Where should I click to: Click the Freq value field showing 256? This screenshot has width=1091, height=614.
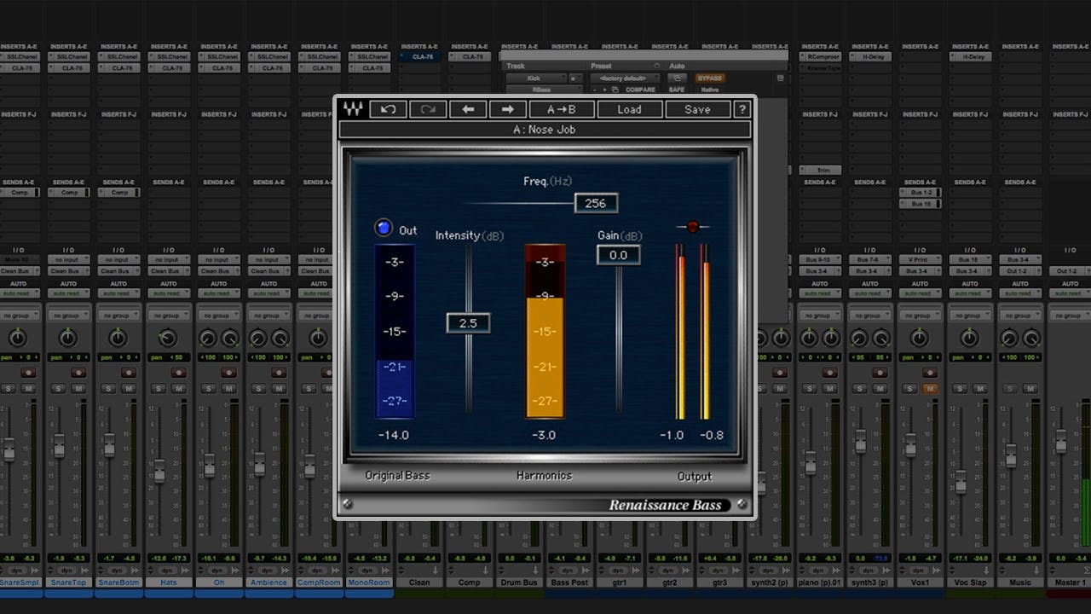[596, 203]
